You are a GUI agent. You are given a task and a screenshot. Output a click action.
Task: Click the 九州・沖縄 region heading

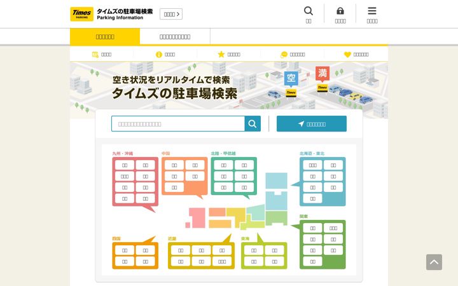(123, 154)
